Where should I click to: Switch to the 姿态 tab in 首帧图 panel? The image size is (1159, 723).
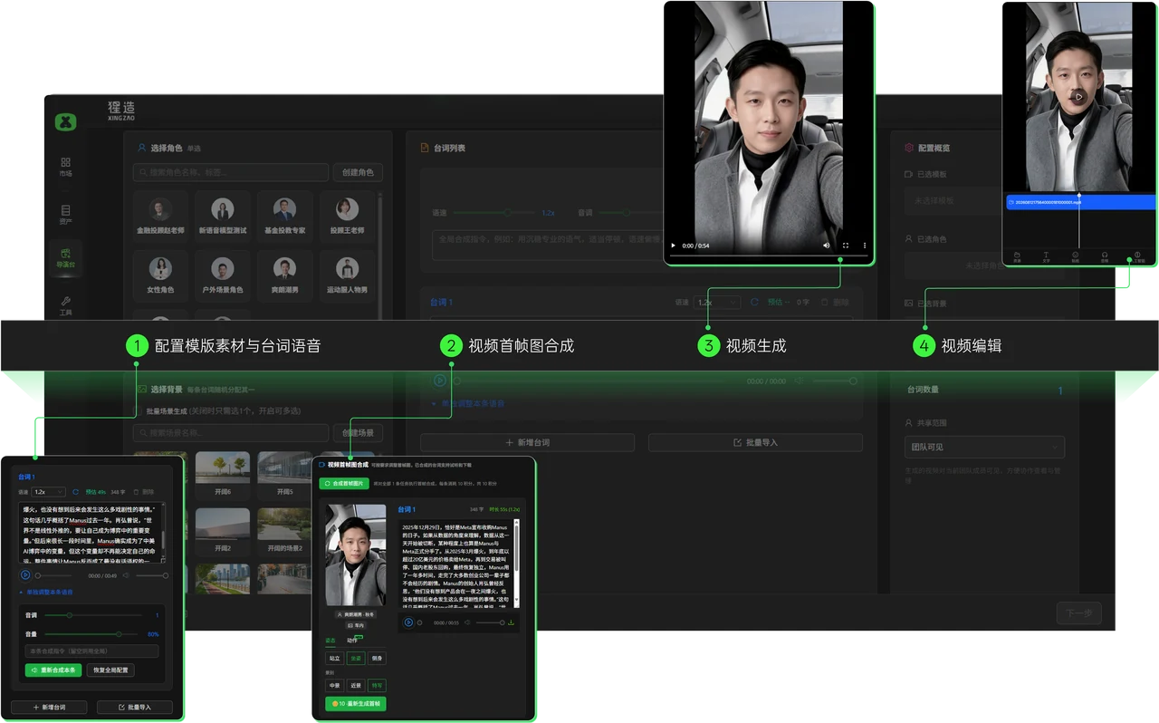point(330,641)
